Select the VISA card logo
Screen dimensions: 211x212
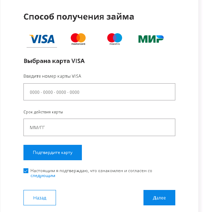pos(42,38)
